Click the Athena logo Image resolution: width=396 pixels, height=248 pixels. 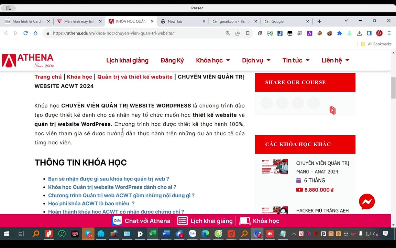[28, 61]
